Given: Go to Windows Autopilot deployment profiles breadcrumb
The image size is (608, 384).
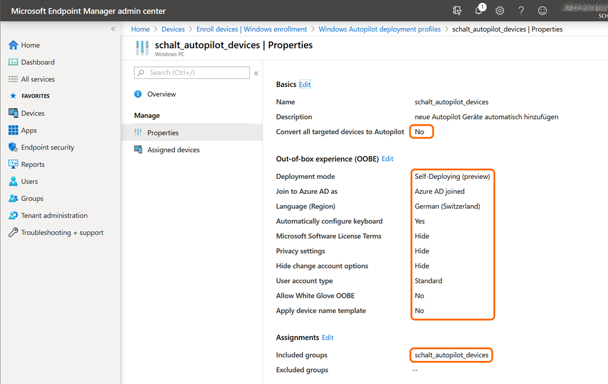Looking at the screenshot, I should pyautogui.click(x=379, y=29).
